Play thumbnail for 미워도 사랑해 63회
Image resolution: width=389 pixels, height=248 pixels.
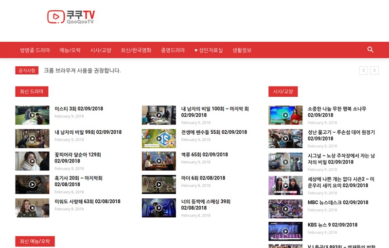click(x=32, y=208)
